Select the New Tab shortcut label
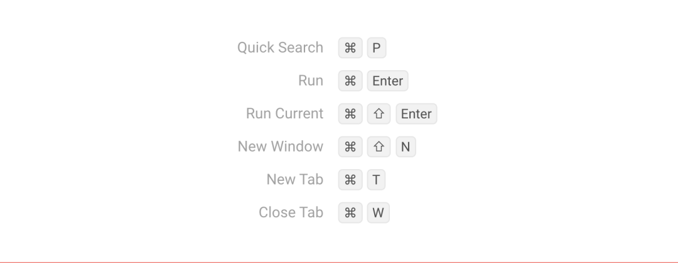This screenshot has width=678, height=263. coord(294,180)
